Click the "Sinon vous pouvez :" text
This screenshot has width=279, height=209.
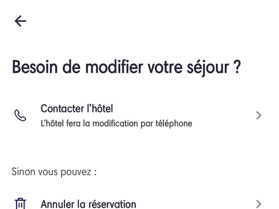[x=54, y=171]
